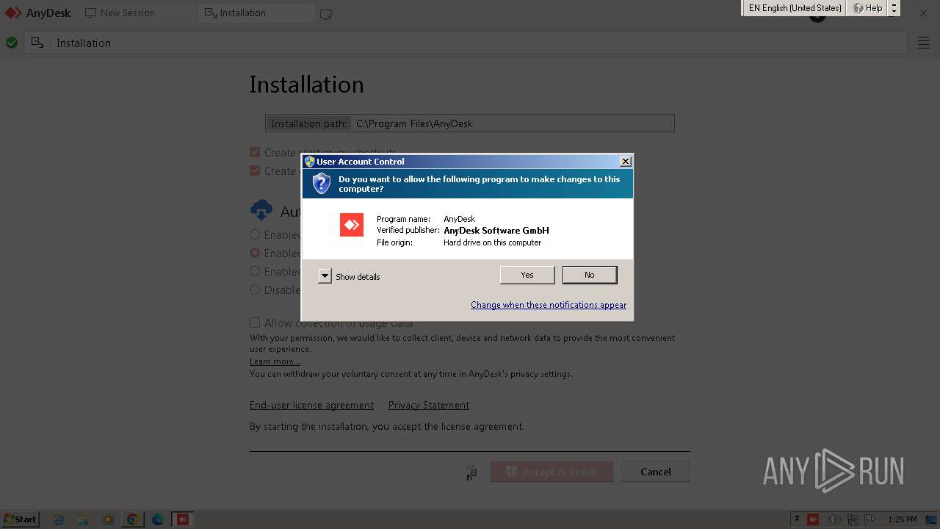Click the taskbar clock showing 1:25 PM

tap(903, 519)
